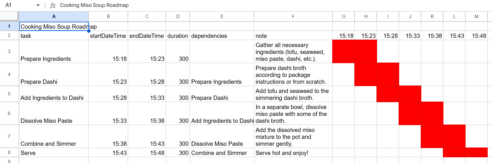
Task: Click the red cell under 15:18 in row 3
Action: point(343,51)
